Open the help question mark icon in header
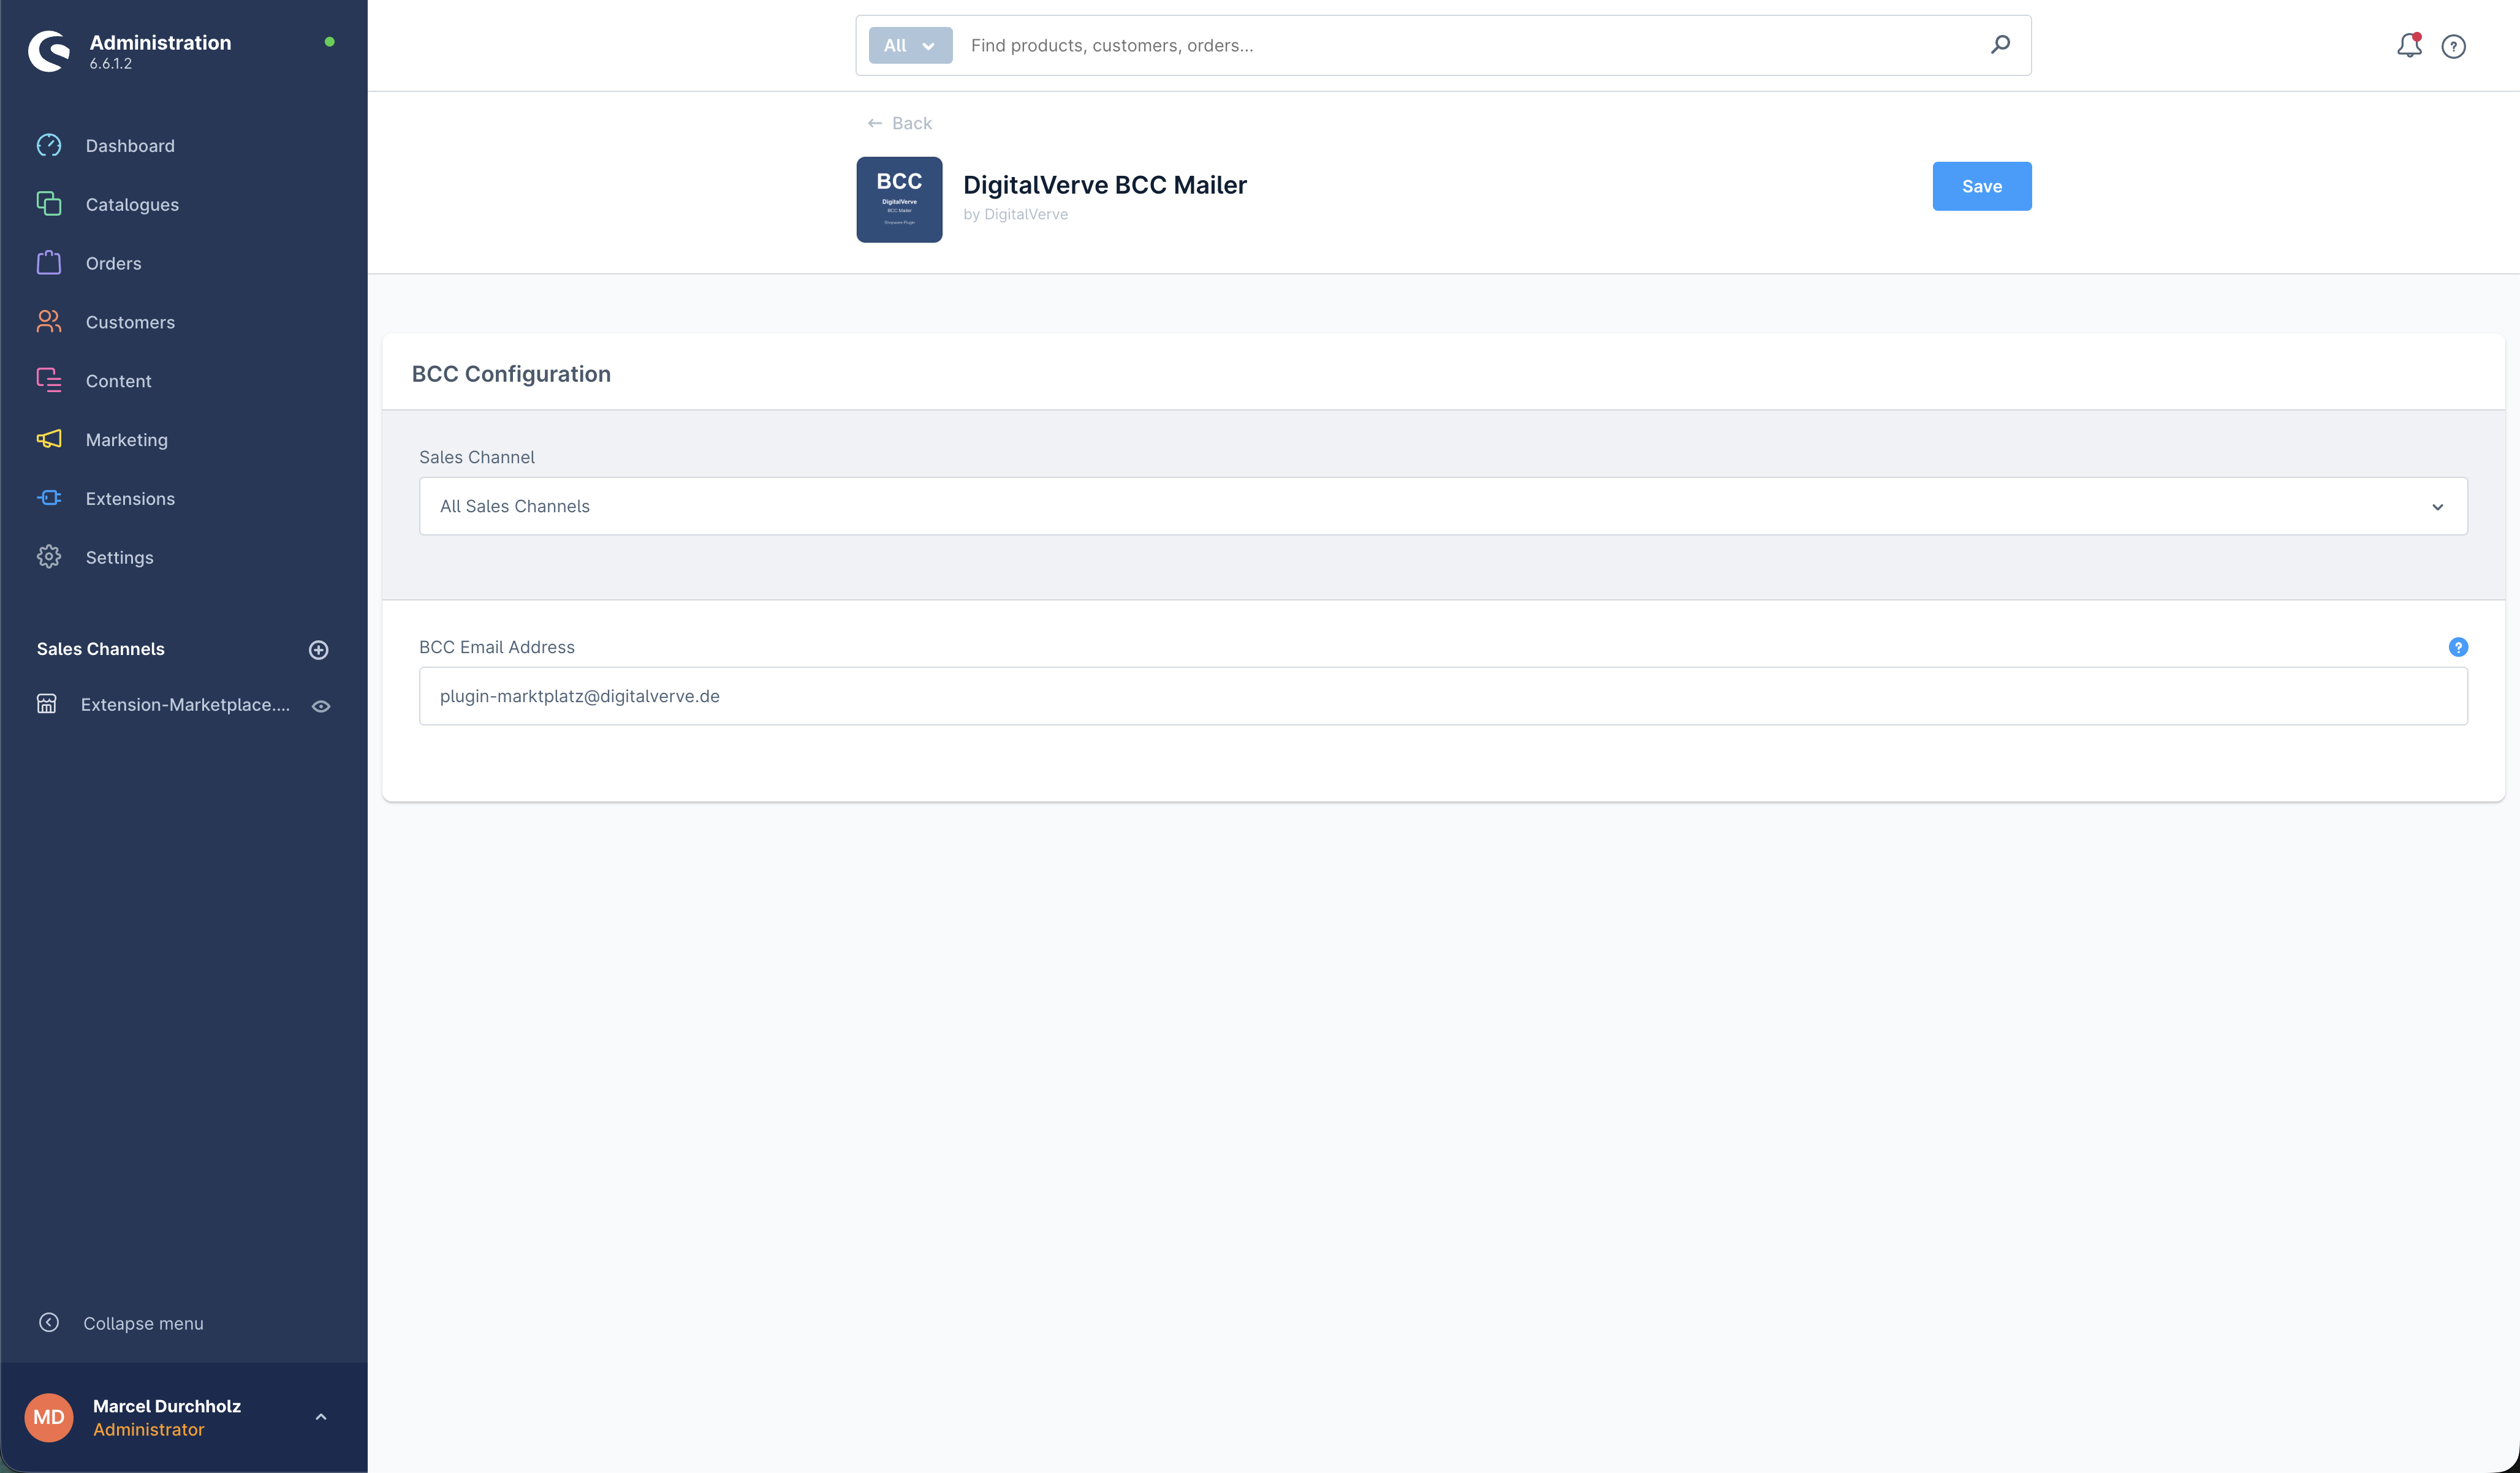This screenshot has height=1473, width=2520. click(2453, 46)
